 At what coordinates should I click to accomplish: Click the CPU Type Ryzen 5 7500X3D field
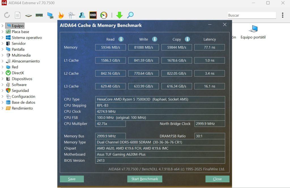click(x=160, y=99)
